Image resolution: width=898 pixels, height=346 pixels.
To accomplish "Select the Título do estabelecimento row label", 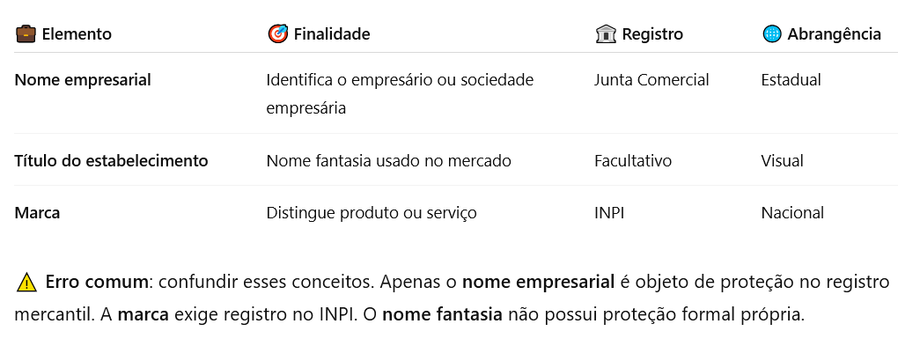I will pyautogui.click(x=111, y=161).
